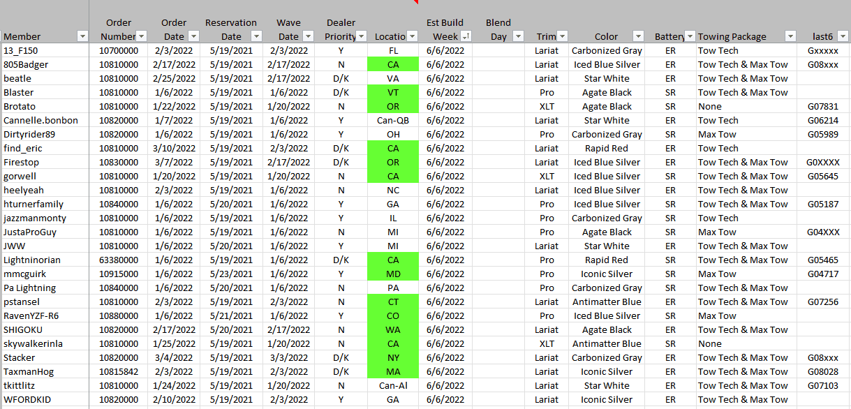Select the green VT location cell
Image resolution: width=851 pixels, height=409 pixels.
coord(393,92)
